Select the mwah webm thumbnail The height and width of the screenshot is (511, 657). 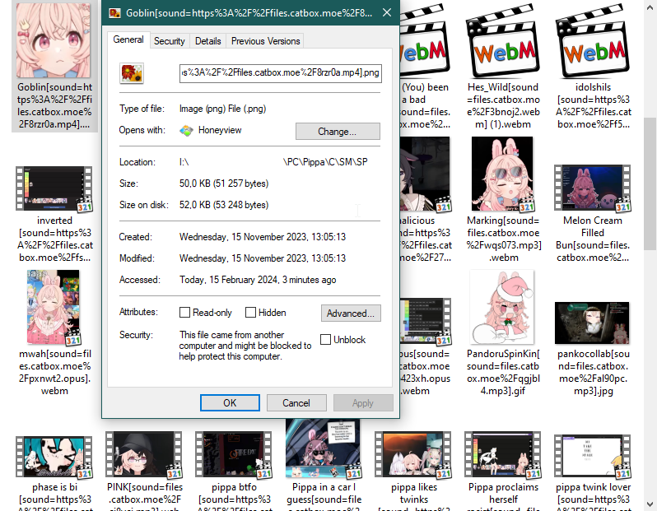click(x=54, y=308)
